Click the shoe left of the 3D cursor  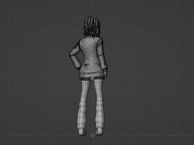coord(82,132)
